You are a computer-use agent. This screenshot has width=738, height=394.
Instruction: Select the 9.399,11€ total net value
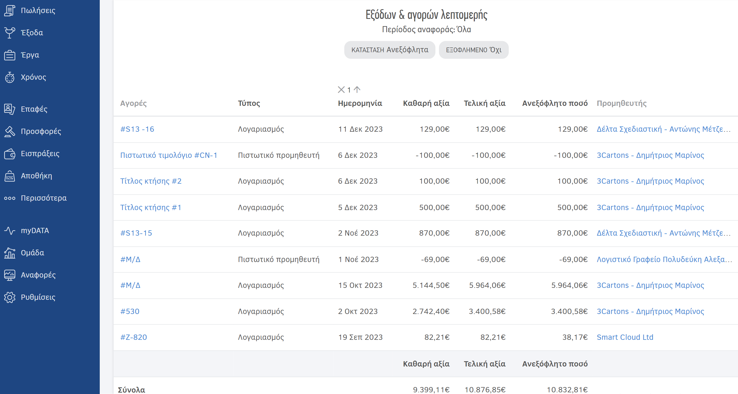click(x=431, y=390)
